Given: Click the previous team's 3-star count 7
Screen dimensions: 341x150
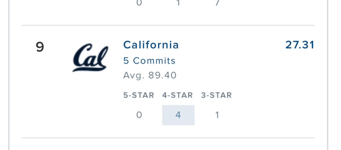Looking at the screenshot, I should (x=217, y=3).
